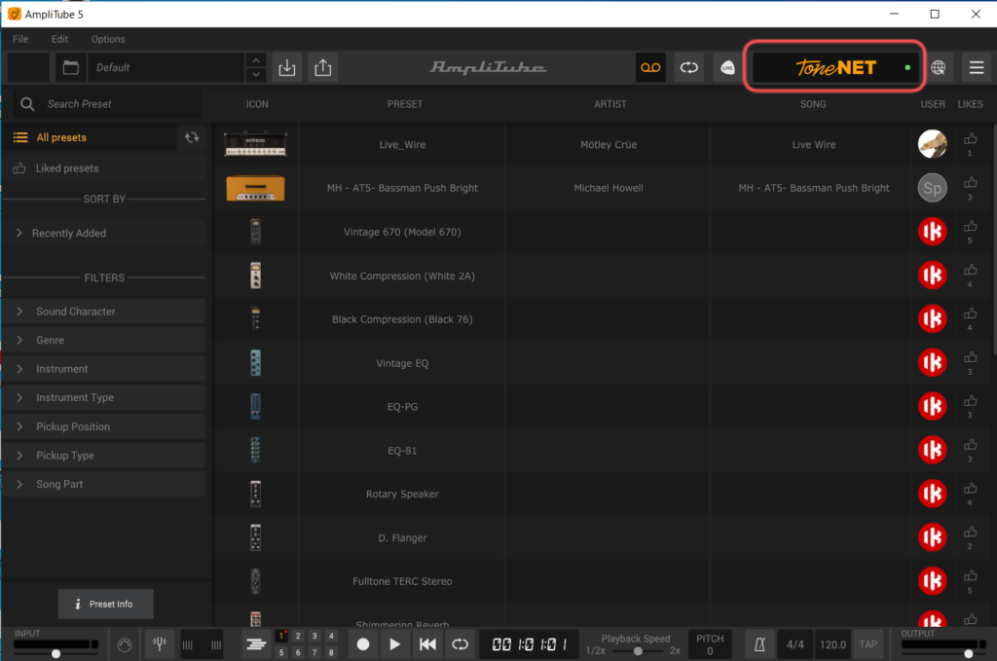Click the export preset share icon

[323, 67]
